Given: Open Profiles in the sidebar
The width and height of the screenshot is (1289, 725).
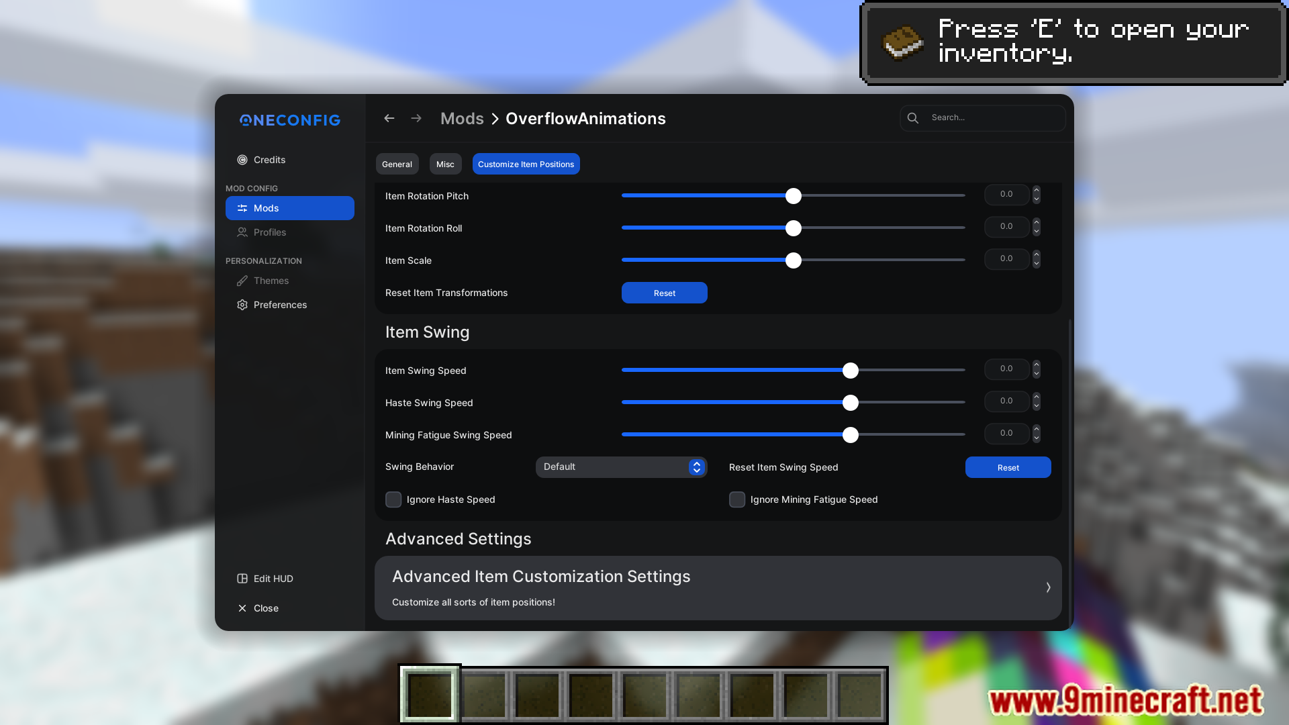Looking at the screenshot, I should (290, 232).
